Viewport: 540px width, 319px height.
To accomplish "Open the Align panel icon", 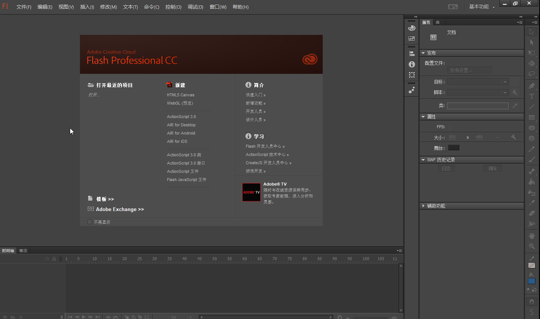I will [412, 54].
